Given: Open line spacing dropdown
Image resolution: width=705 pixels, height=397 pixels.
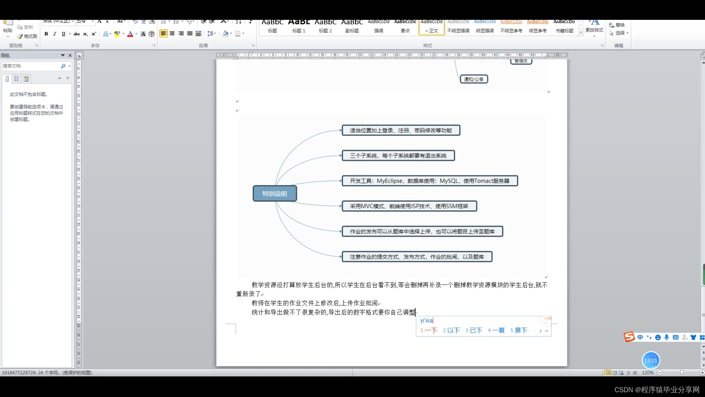Looking at the screenshot, I should [212, 33].
